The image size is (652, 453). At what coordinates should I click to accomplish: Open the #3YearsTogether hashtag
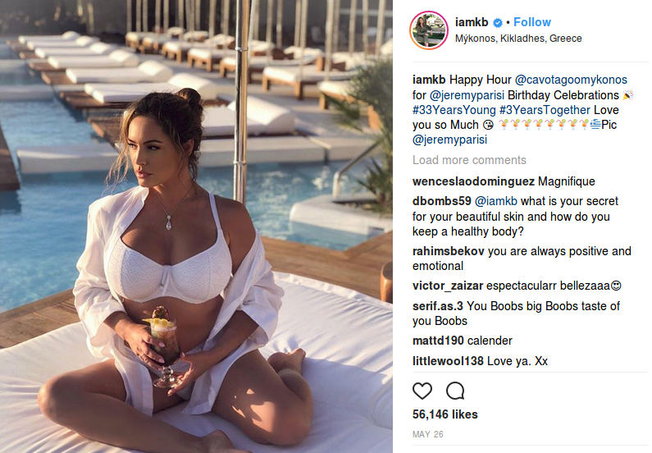pyautogui.click(x=545, y=110)
